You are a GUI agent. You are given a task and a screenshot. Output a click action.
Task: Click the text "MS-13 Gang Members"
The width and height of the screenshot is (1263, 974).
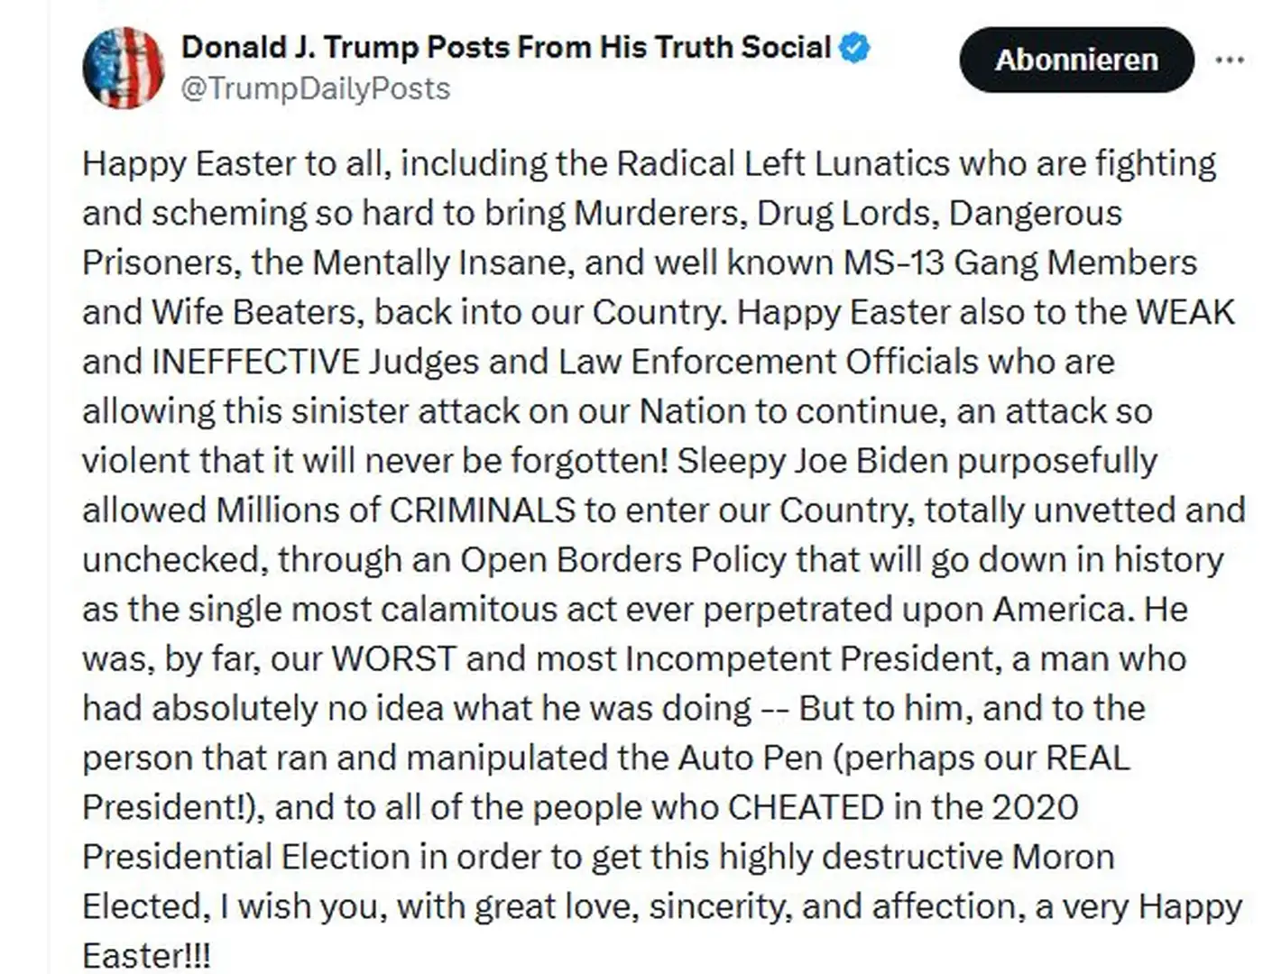[x=1019, y=263]
